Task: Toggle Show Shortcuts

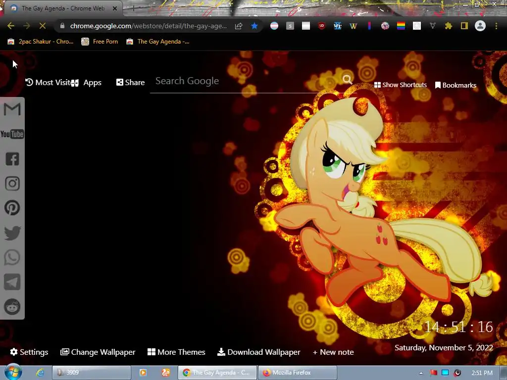Action: click(x=400, y=85)
